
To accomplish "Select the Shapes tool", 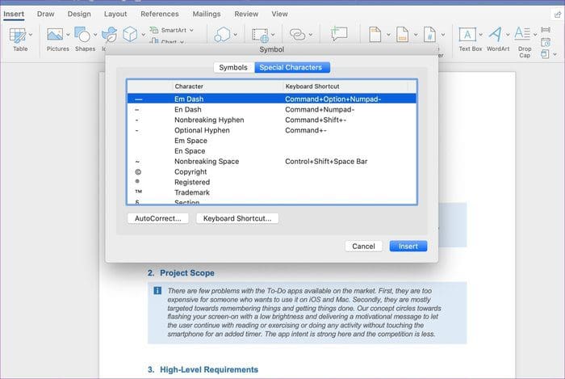I will (82, 35).
